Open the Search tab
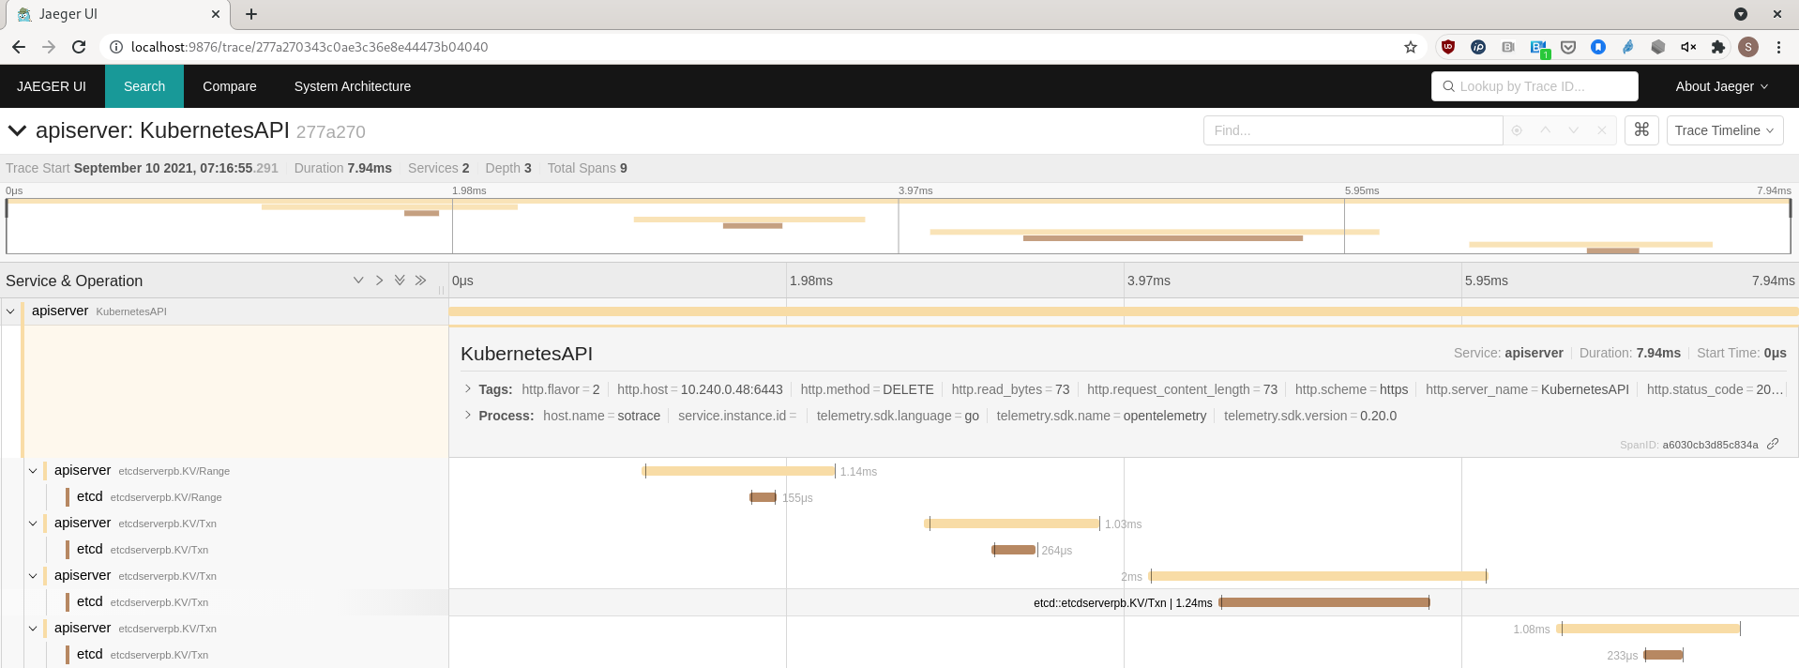The width and height of the screenshot is (1799, 668). click(x=144, y=86)
